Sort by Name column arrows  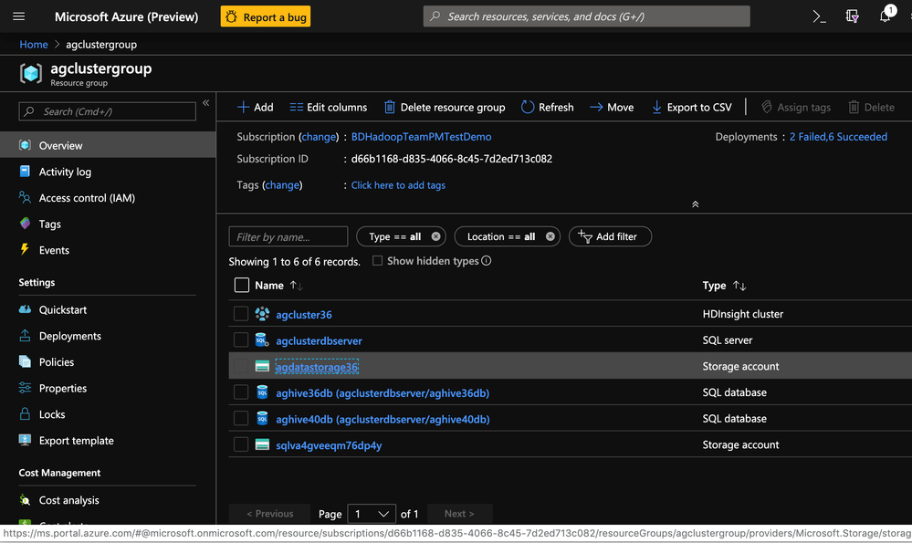[x=296, y=286]
